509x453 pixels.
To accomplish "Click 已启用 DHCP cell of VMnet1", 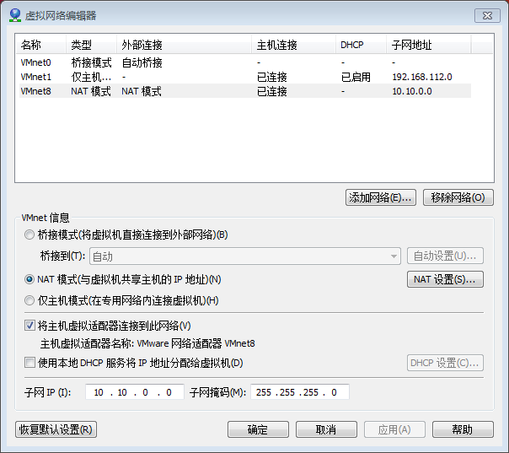I will coord(356,77).
